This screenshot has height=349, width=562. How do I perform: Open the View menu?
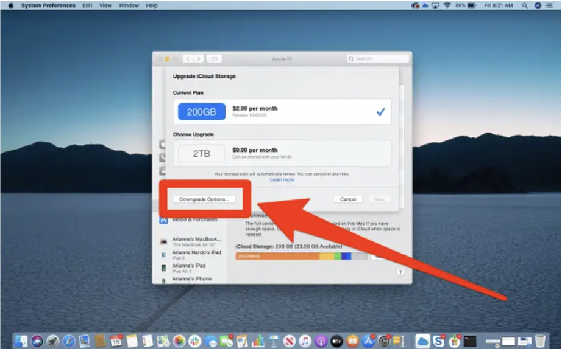105,5
